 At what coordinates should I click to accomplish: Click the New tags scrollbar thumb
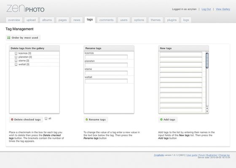(x=207, y=61)
